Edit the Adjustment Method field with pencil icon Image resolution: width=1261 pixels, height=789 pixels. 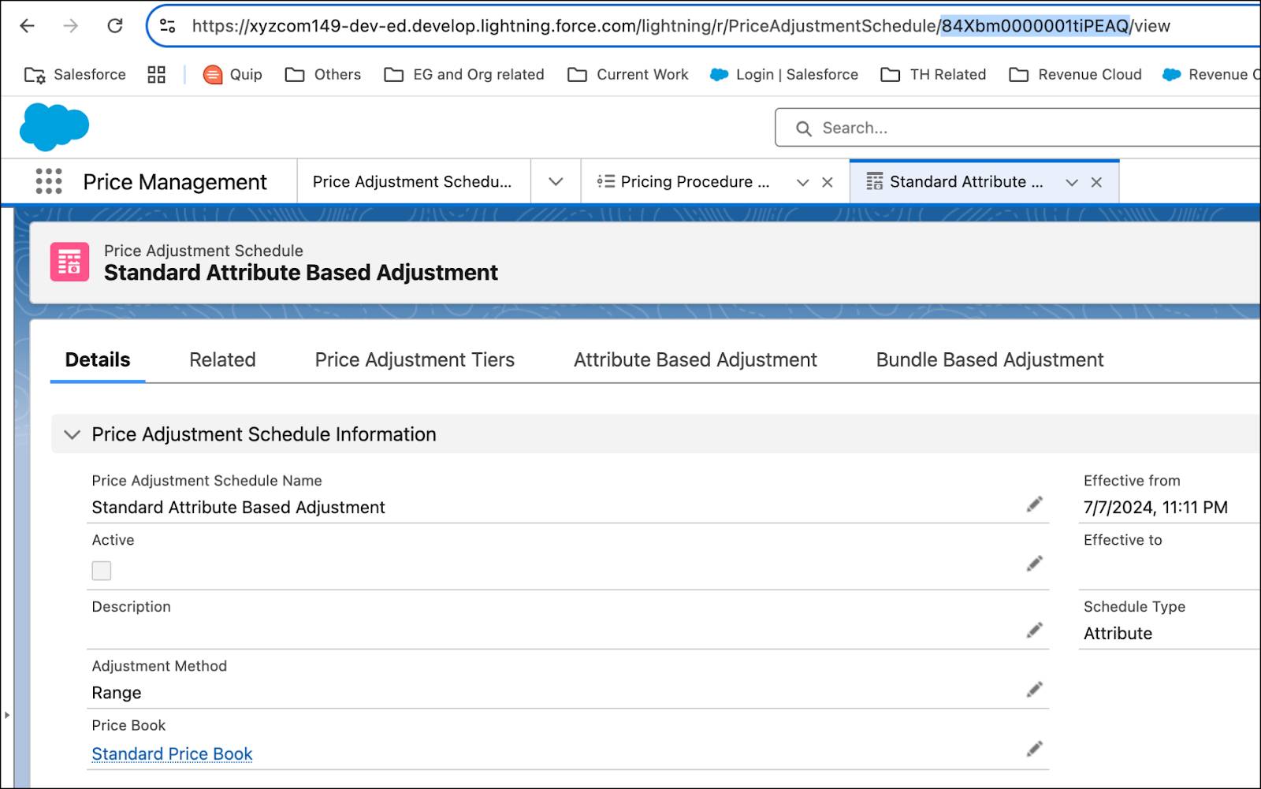point(1035,690)
